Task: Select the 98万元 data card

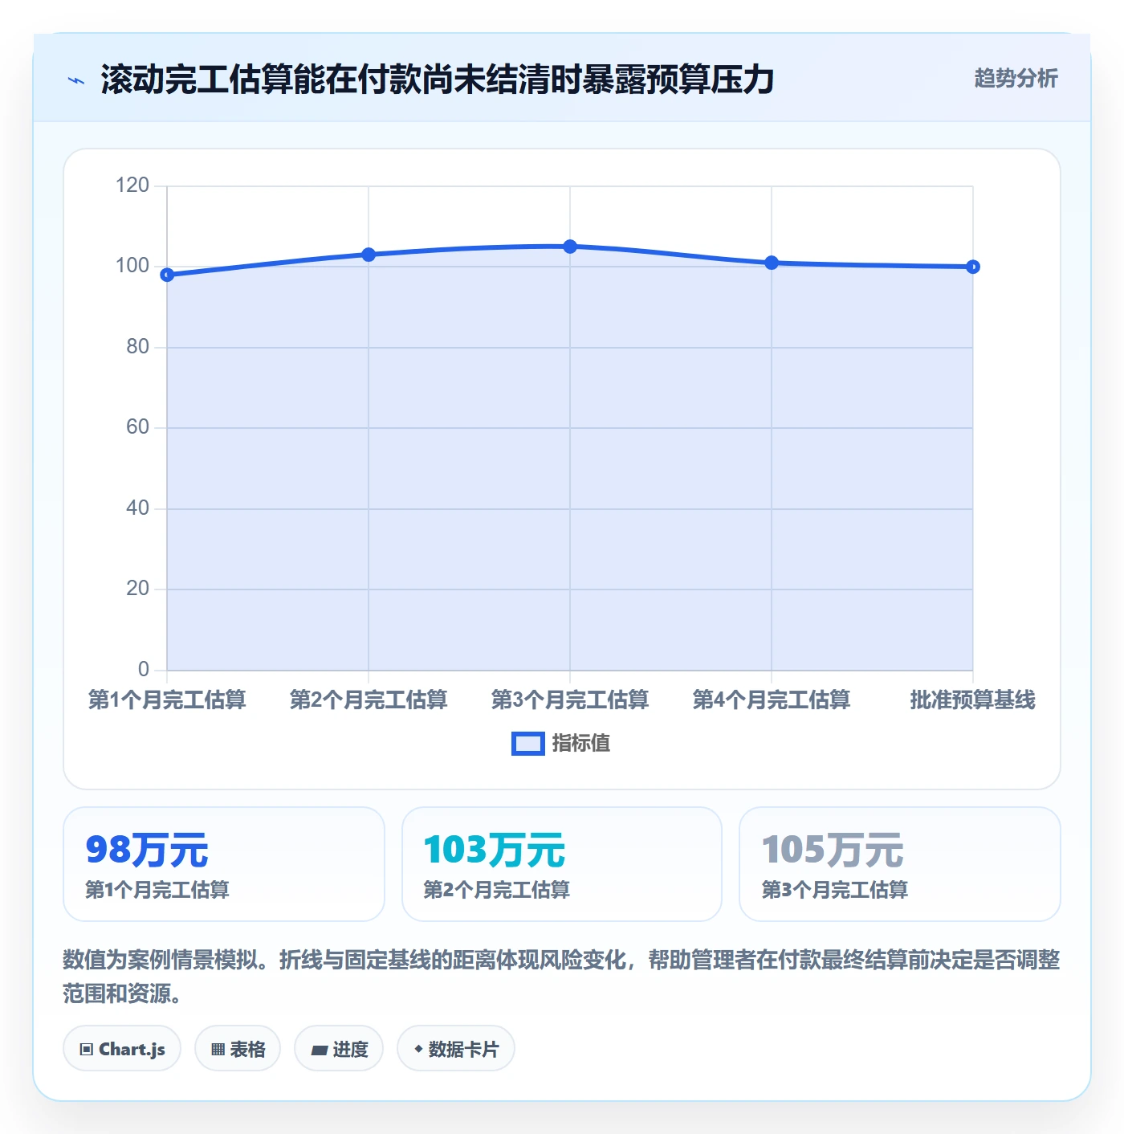Action: (x=224, y=864)
